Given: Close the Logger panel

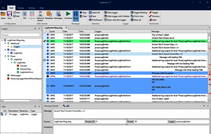Looking at the screenshot, I should click(39, 29).
